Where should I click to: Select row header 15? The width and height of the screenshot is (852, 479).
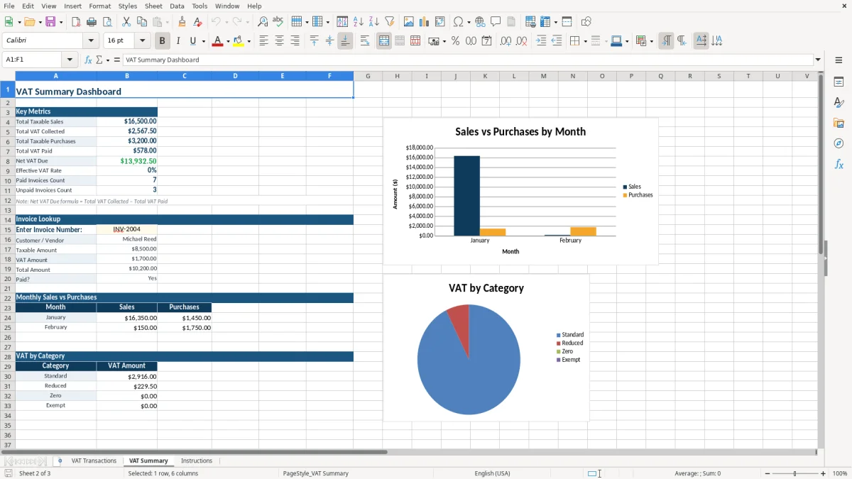click(8, 229)
